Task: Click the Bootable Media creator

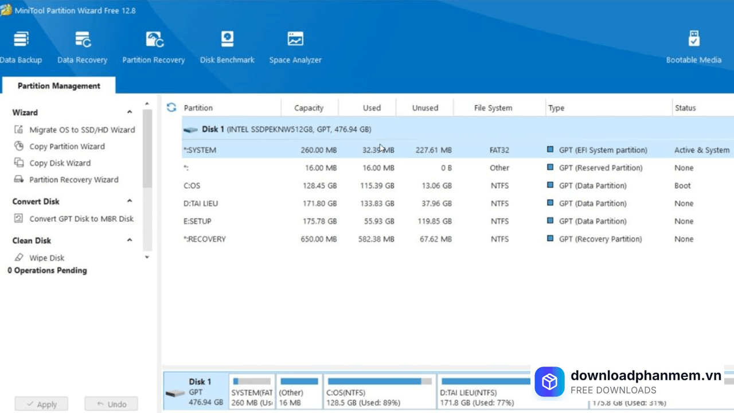Action: (x=694, y=46)
